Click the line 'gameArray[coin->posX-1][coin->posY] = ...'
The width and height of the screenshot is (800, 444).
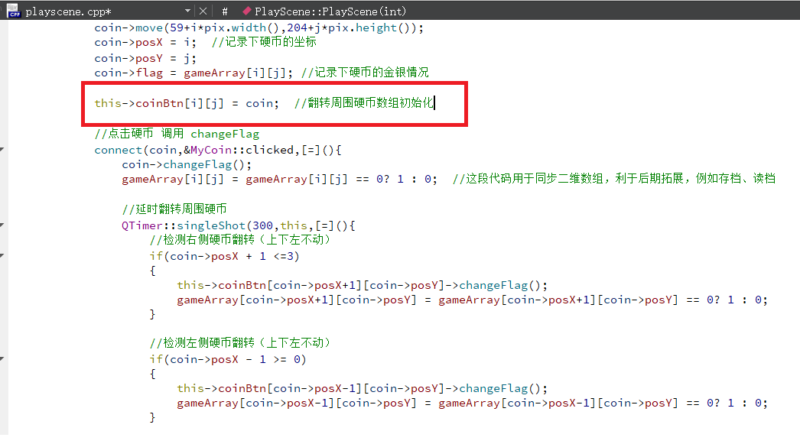(x=472, y=403)
